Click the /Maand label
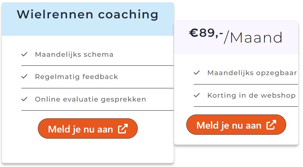The image size is (303, 167). [x=254, y=38]
